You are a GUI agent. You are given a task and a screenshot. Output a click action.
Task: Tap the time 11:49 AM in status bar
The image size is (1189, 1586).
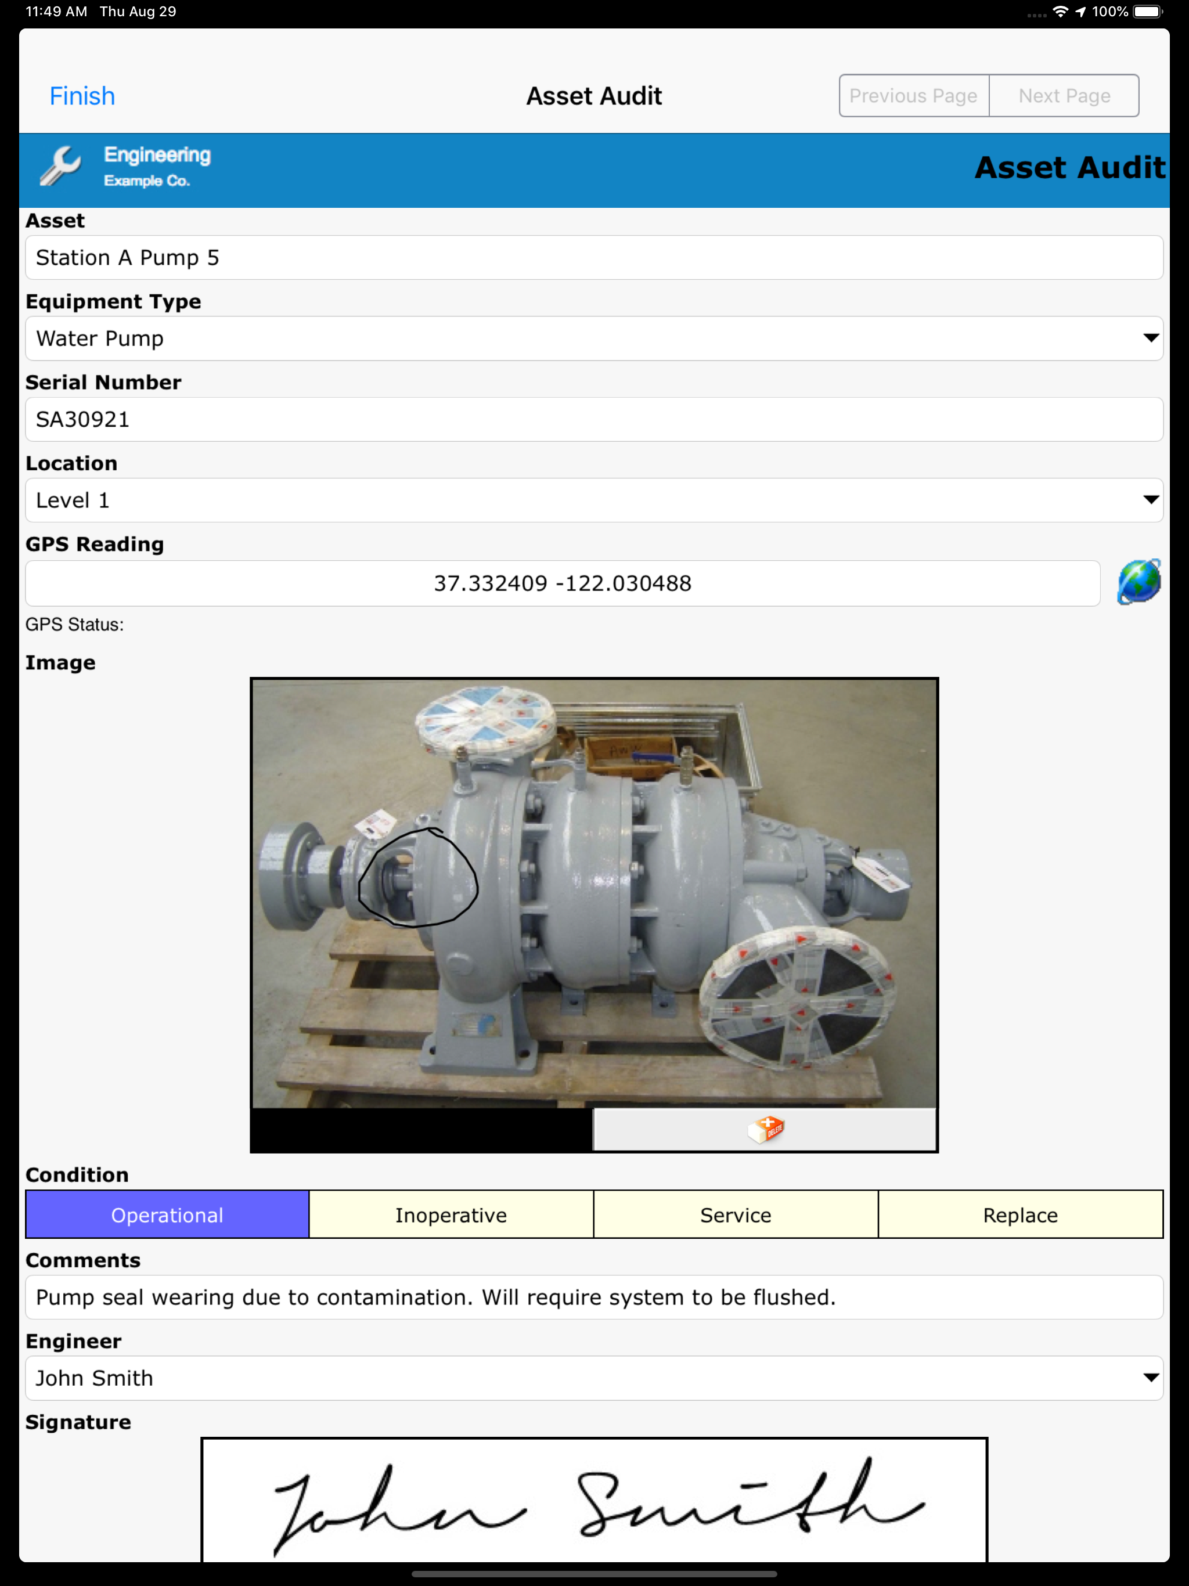(57, 12)
